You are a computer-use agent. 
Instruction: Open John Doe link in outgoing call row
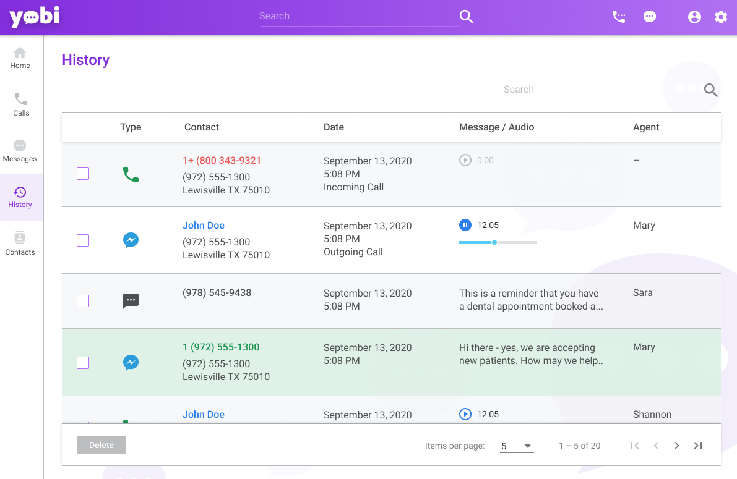point(204,226)
